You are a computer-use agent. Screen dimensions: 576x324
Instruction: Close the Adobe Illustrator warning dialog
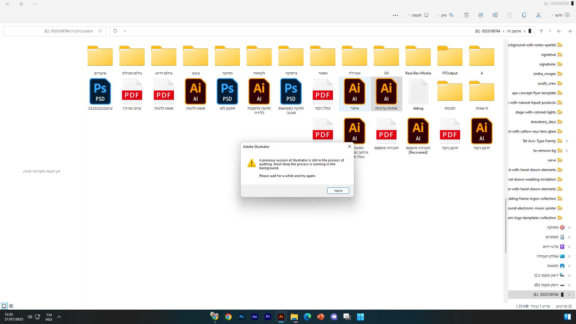pos(349,146)
